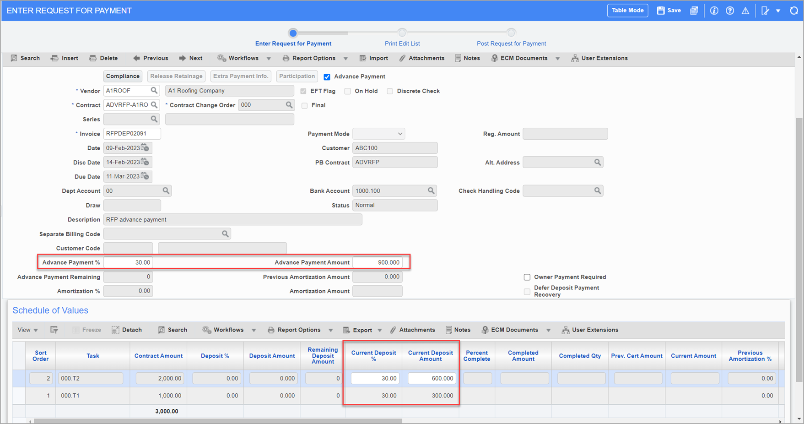Toggle the On Hold checkbox
This screenshot has height=424, width=804.
pyautogui.click(x=348, y=91)
